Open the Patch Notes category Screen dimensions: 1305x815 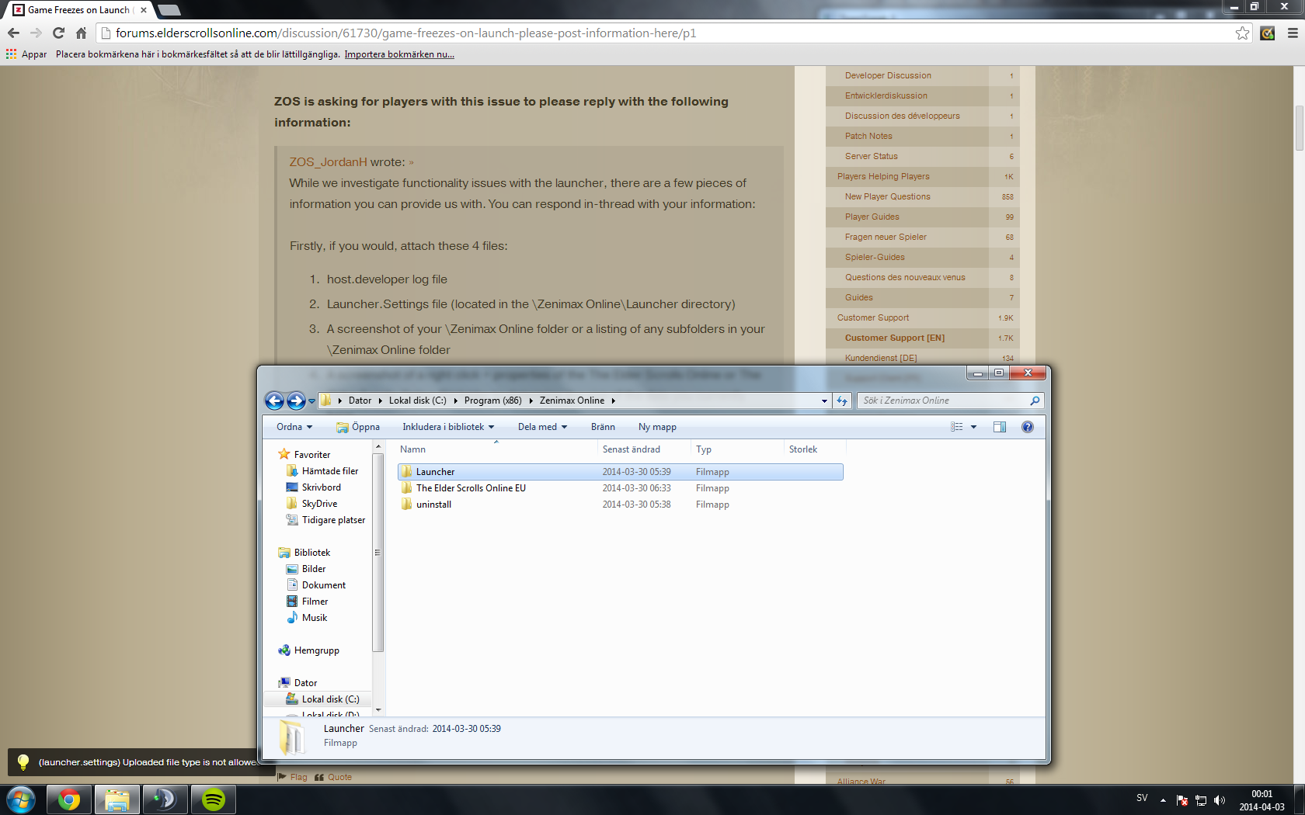(868, 136)
